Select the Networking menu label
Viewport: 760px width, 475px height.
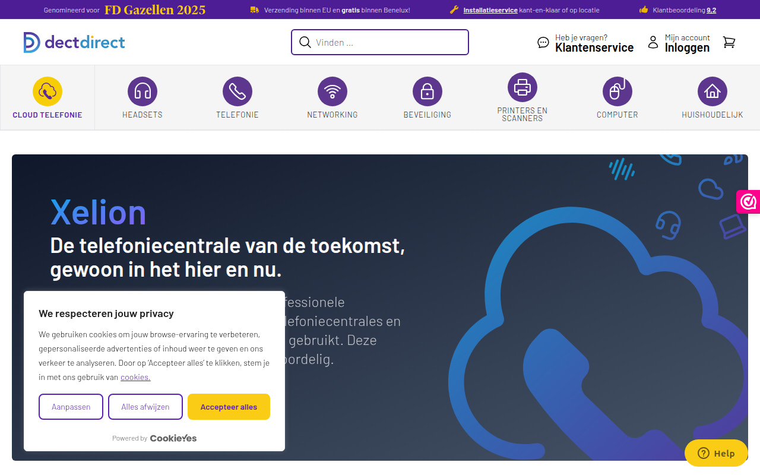[x=332, y=115]
